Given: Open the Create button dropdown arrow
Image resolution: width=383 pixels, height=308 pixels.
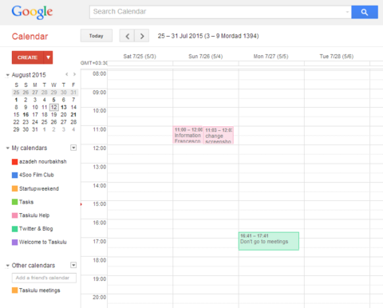Looking at the screenshot, I should click(x=48, y=57).
